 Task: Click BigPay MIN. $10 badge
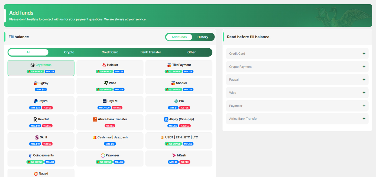(41, 89)
